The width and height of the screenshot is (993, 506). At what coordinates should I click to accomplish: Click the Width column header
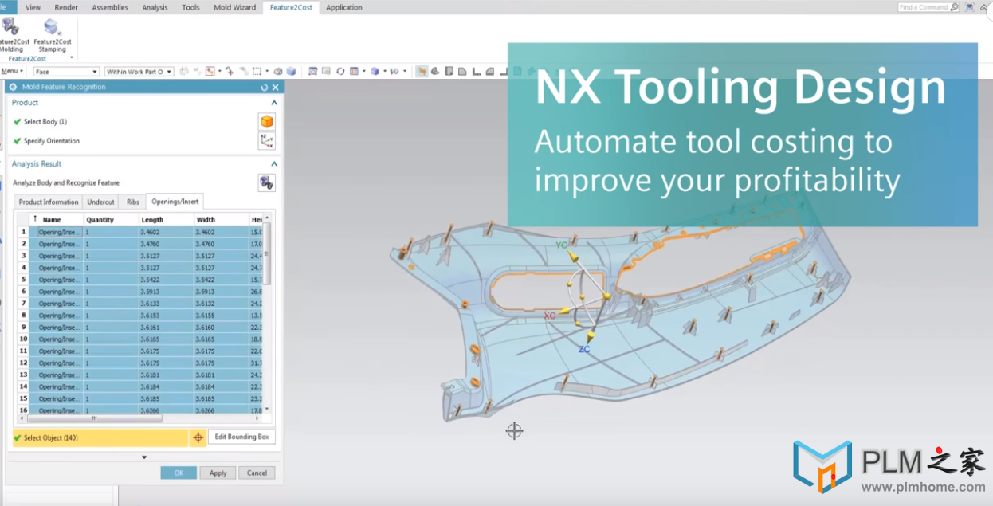click(222, 219)
